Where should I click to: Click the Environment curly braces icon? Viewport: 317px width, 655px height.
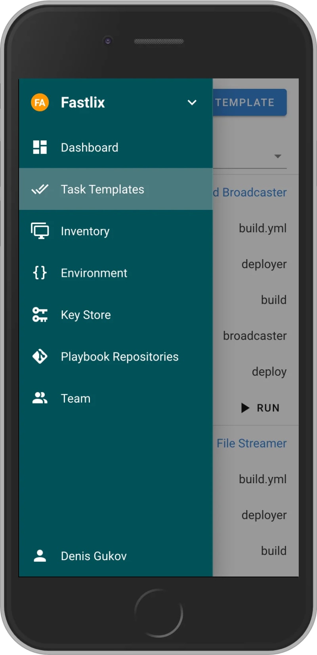click(40, 273)
